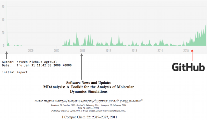207x120 pixels.
Task: Click the 2014 year label on chart axis
Action: (x=160, y=51)
